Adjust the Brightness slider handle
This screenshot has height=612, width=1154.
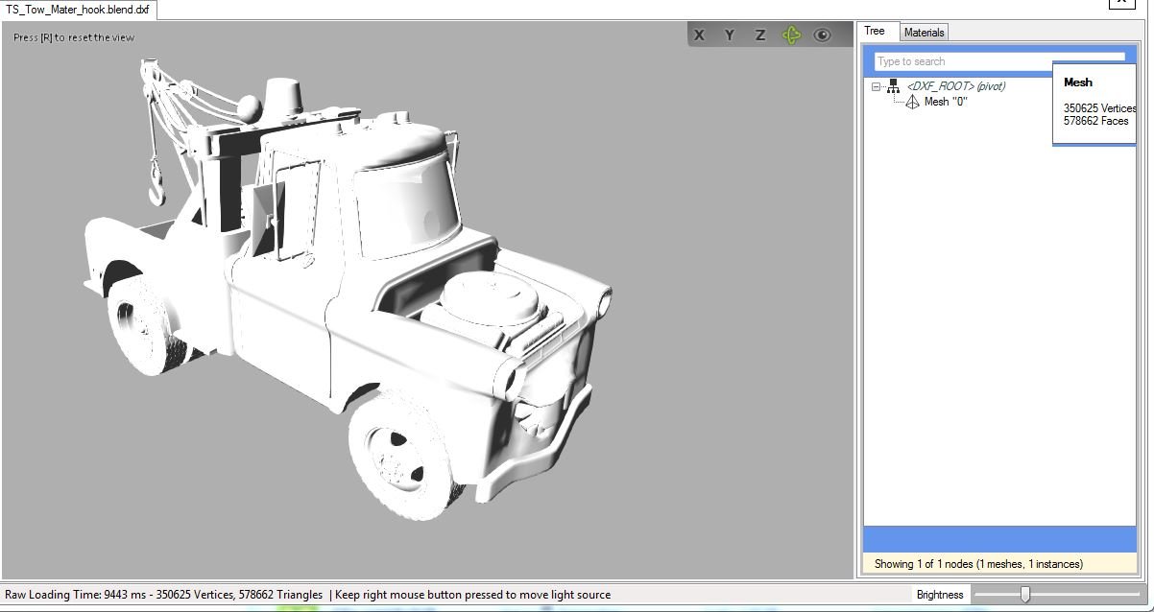[1024, 595]
